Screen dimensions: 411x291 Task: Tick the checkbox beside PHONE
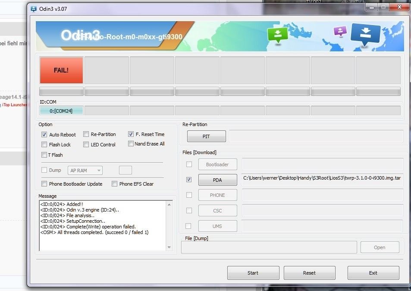click(189, 195)
